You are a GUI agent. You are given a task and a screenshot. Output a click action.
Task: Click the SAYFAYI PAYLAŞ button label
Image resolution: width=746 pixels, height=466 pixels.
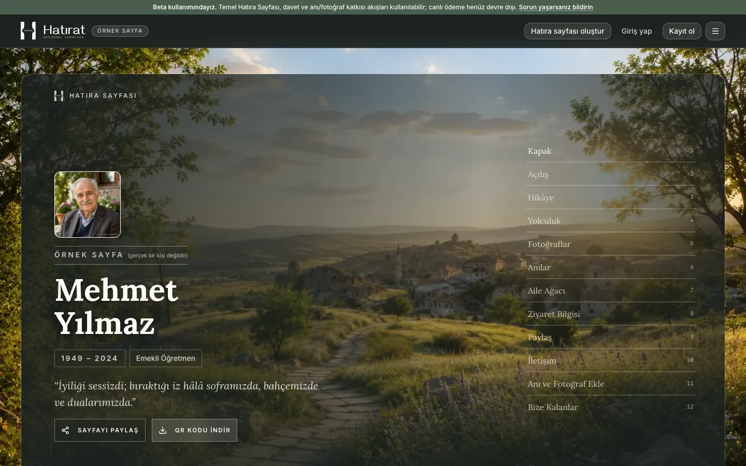[108, 430]
